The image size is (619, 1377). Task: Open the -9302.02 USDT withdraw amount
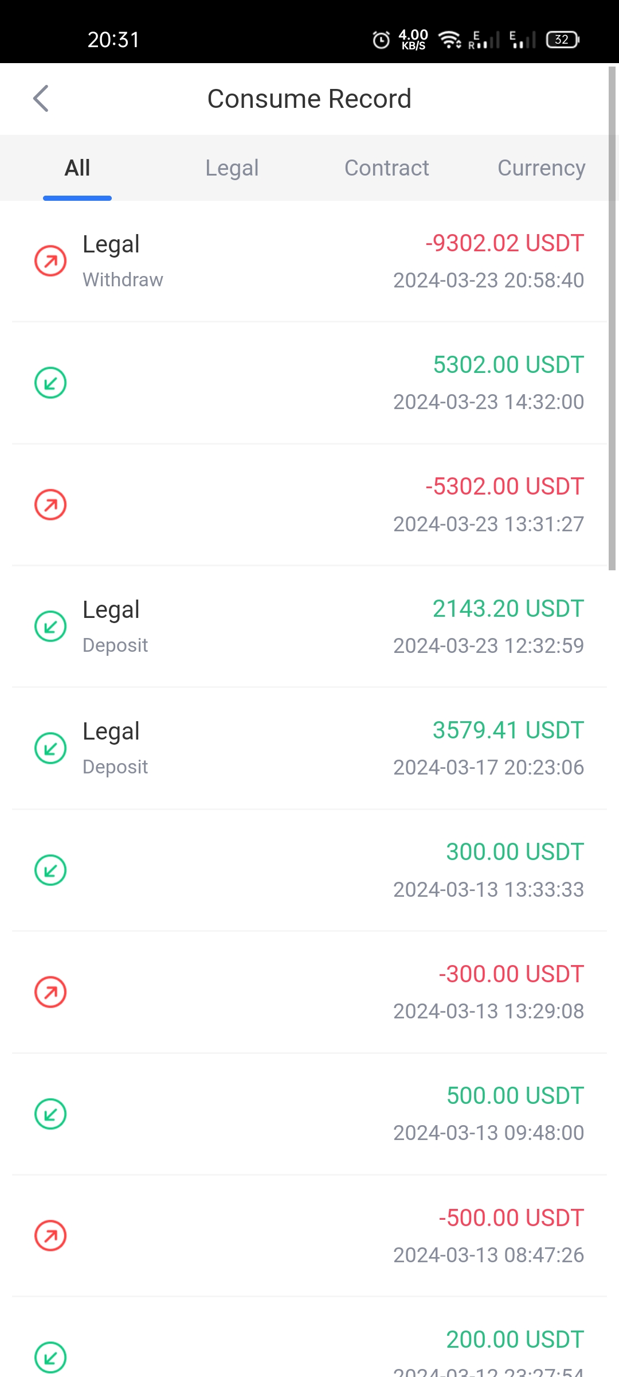[504, 243]
